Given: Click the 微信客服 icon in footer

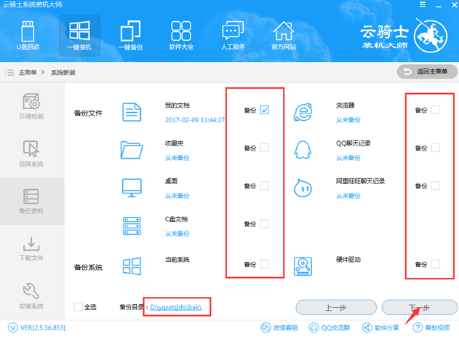Looking at the screenshot, I should pyautogui.click(x=266, y=327).
